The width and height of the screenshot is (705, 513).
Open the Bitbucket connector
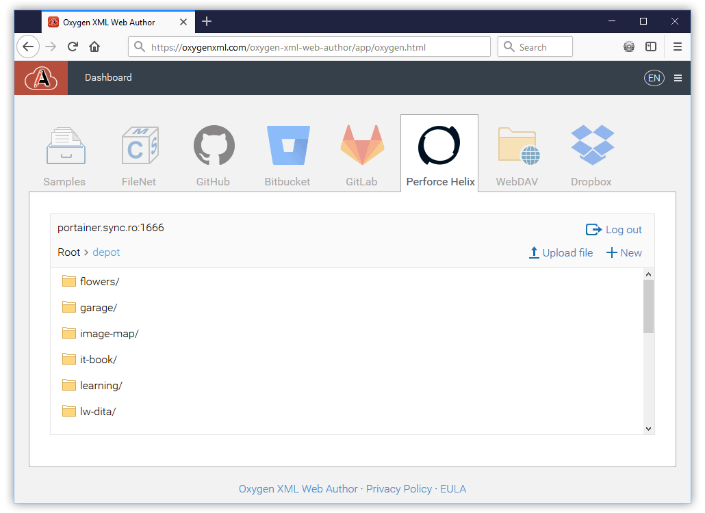[287, 155]
